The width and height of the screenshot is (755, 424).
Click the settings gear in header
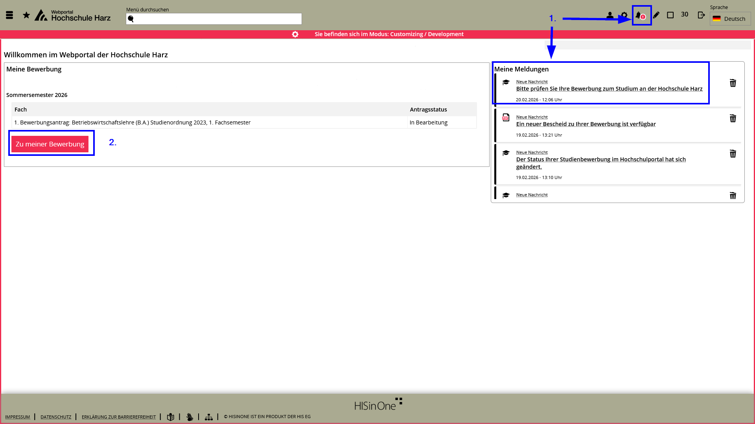click(x=624, y=15)
